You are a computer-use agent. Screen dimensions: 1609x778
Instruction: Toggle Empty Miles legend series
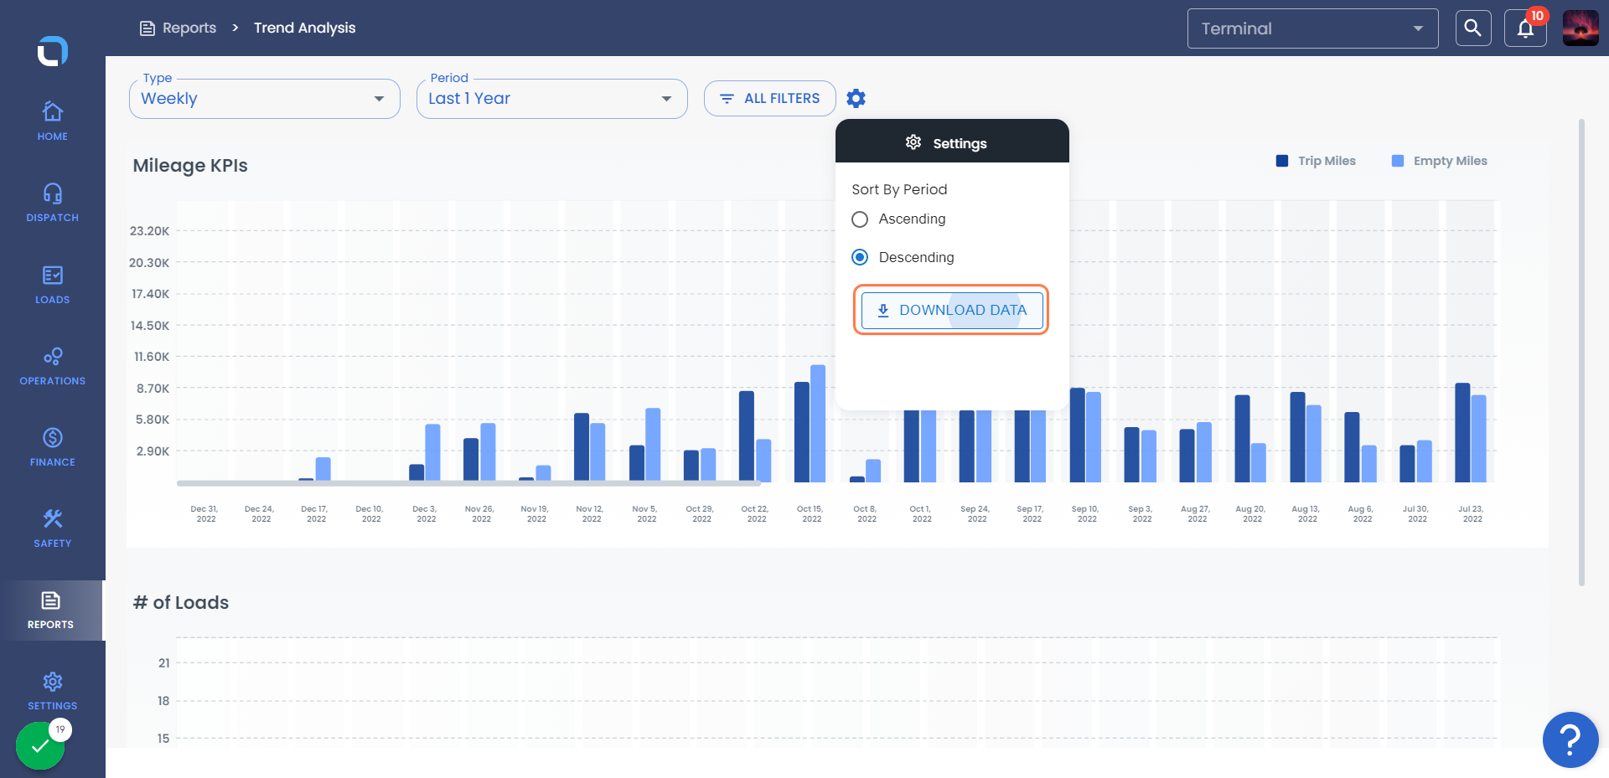(x=1439, y=161)
